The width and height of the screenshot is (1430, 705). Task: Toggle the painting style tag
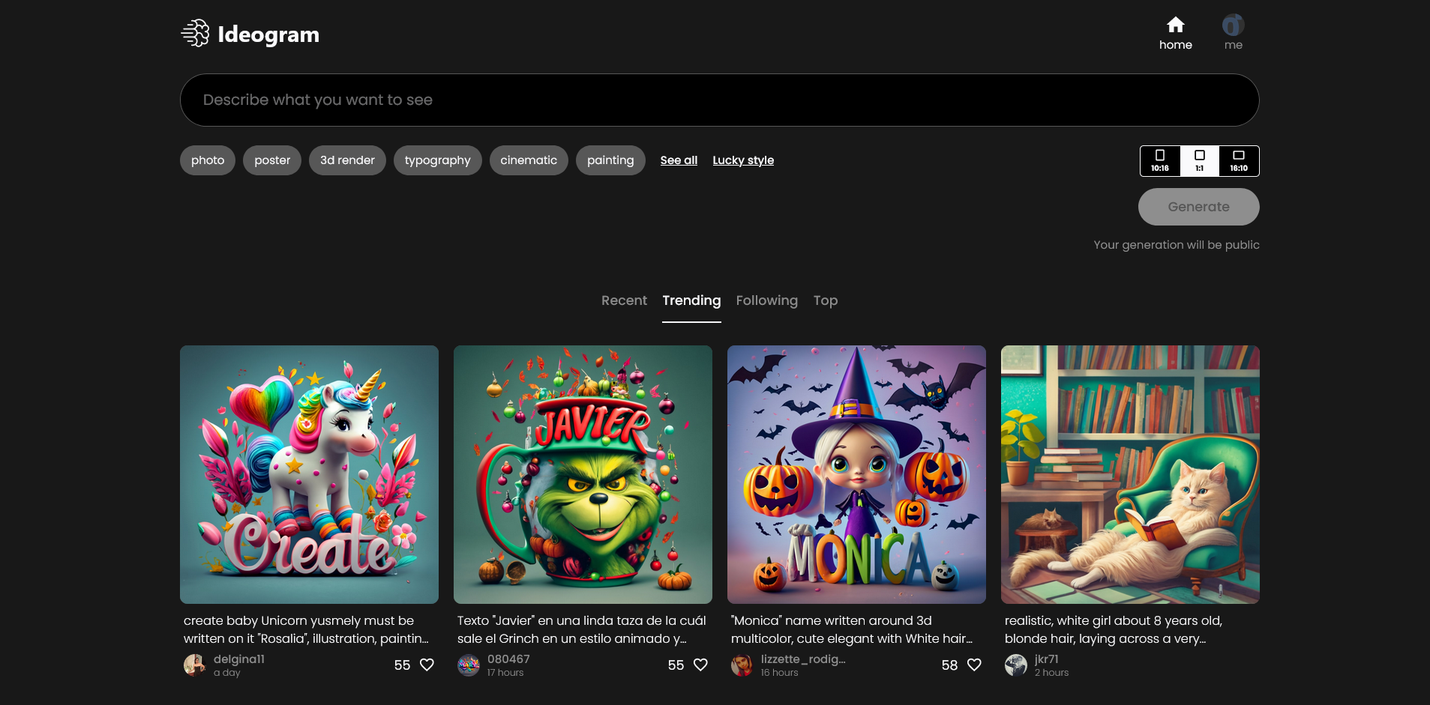click(610, 160)
